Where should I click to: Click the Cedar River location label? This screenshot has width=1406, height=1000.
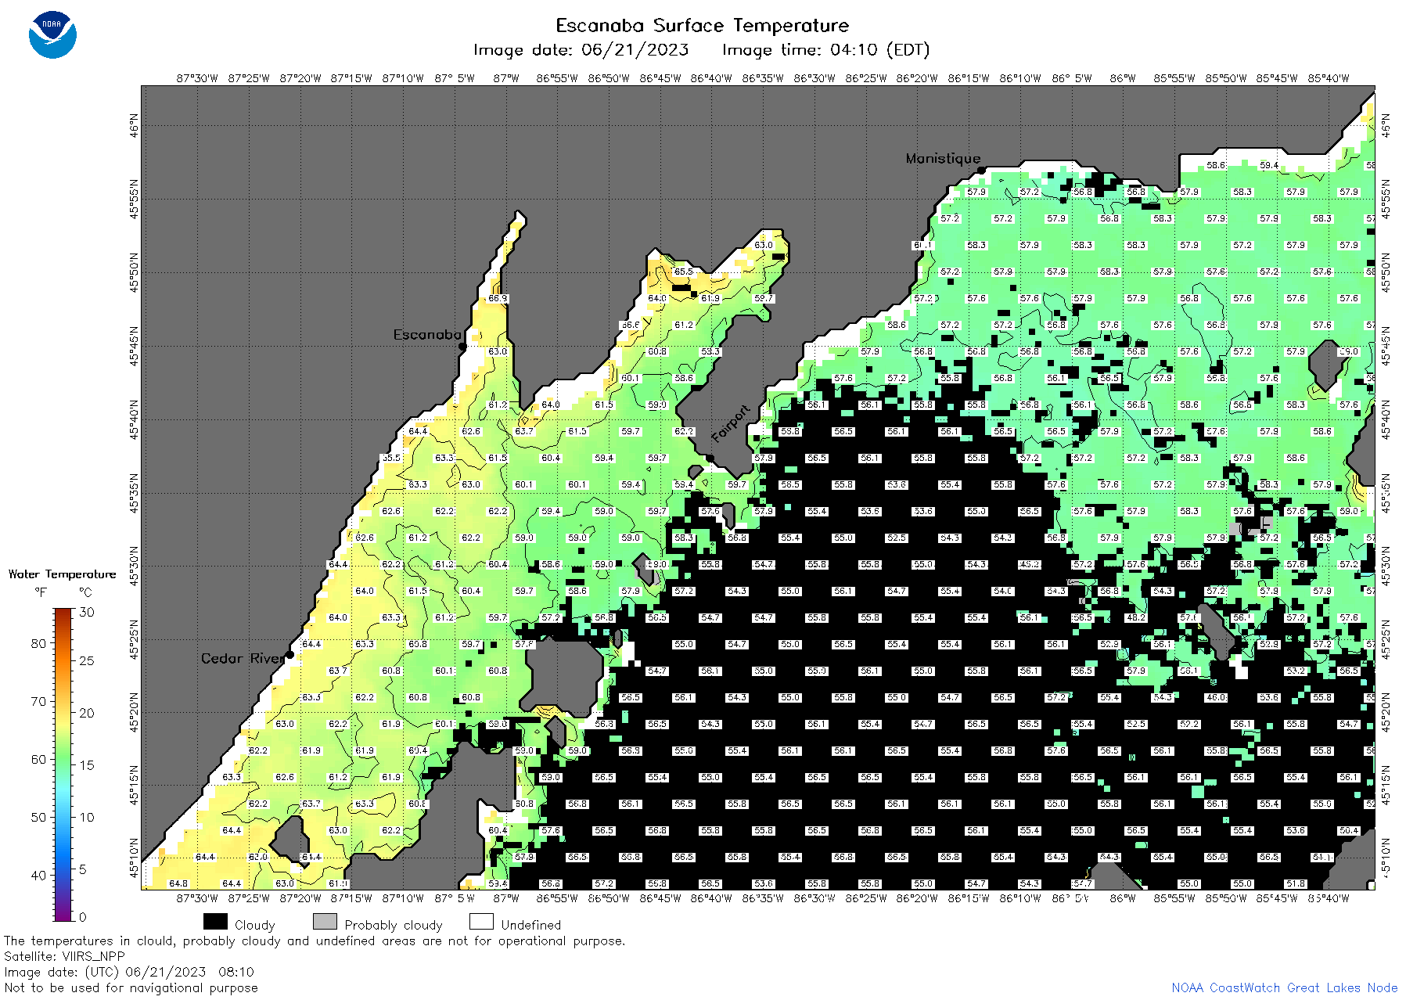(x=242, y=658)
